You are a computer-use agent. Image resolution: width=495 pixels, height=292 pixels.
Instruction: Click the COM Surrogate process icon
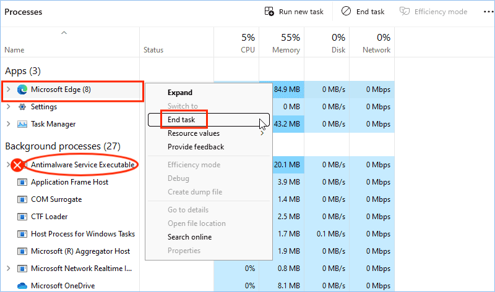[22, 199]
